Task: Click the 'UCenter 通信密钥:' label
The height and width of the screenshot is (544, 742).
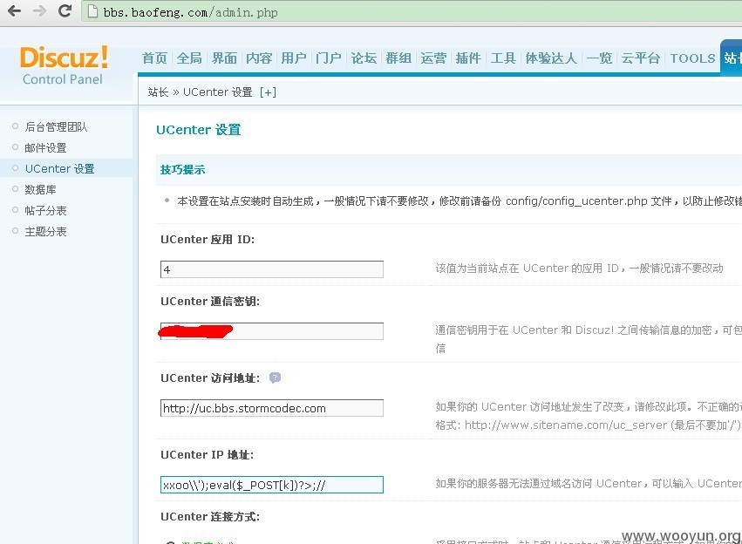Action: pyautogui.click(x=210, y=302)
